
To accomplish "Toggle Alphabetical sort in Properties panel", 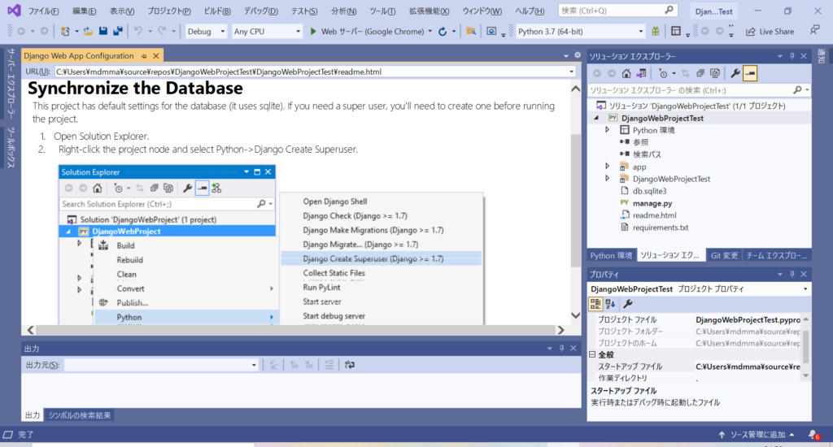I will point(610,304).
